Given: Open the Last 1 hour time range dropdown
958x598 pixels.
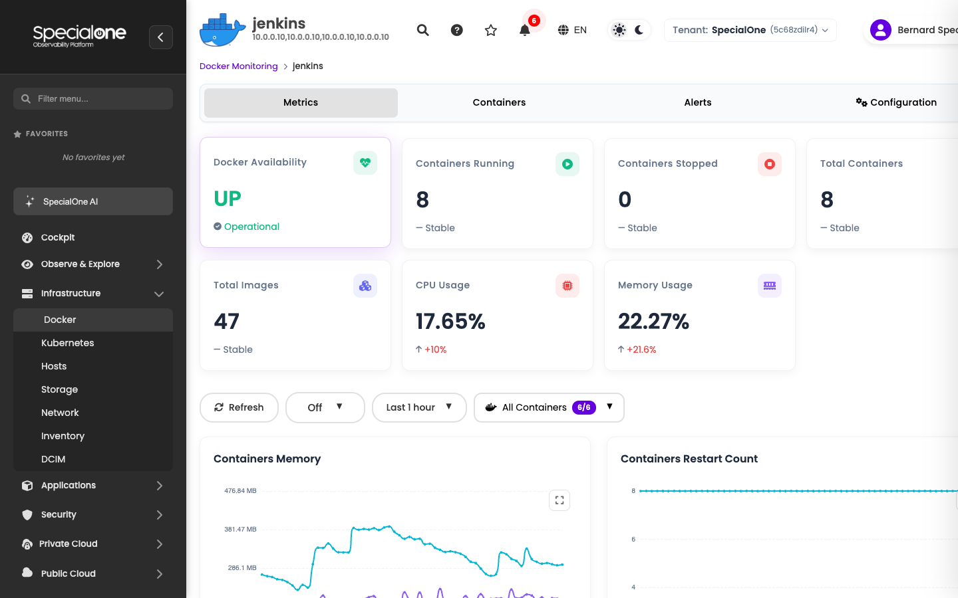Looking at the screenshot, I should point(419,407).
